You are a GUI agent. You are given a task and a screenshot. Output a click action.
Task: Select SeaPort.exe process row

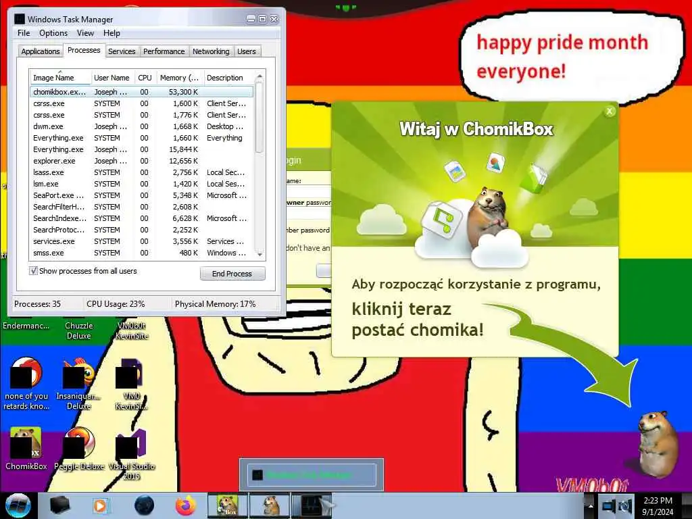142,195
